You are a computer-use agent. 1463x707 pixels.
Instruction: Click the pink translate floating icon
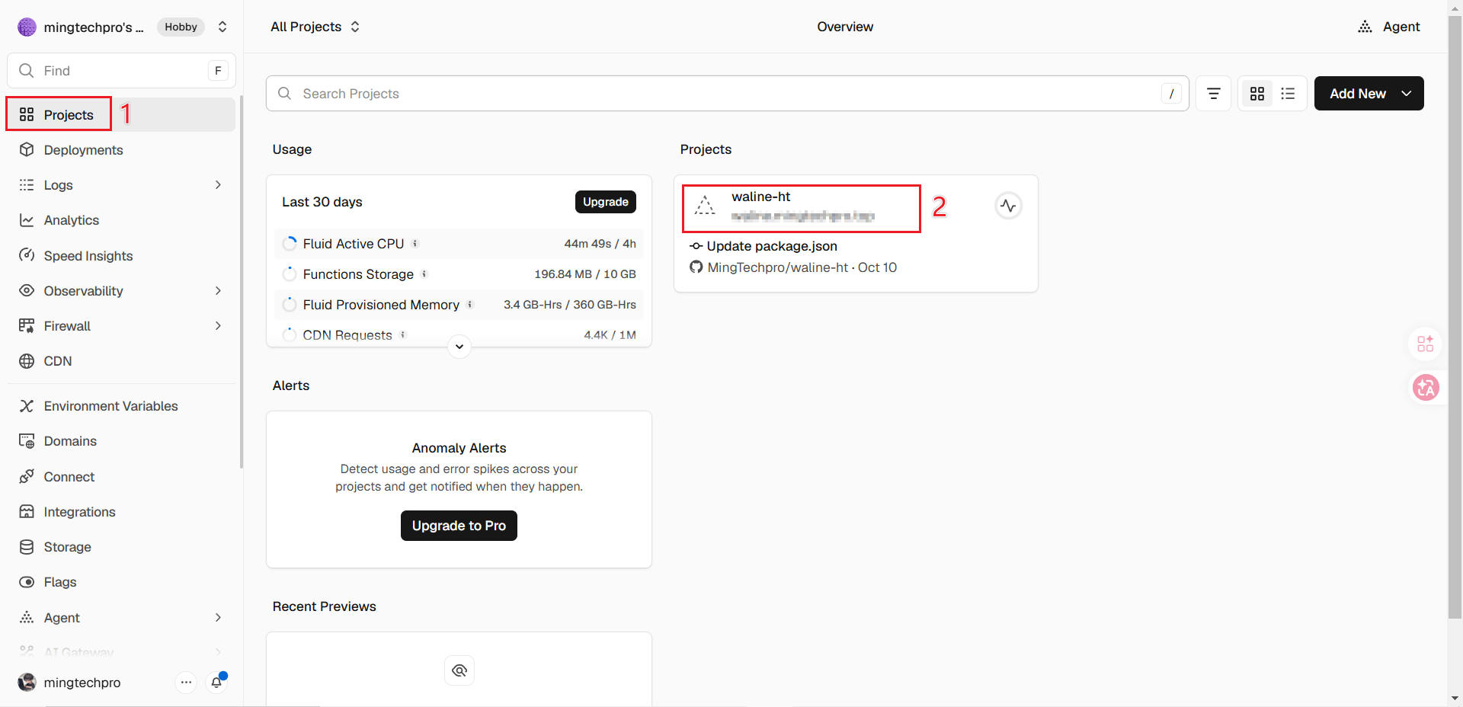coord(1426,388)
